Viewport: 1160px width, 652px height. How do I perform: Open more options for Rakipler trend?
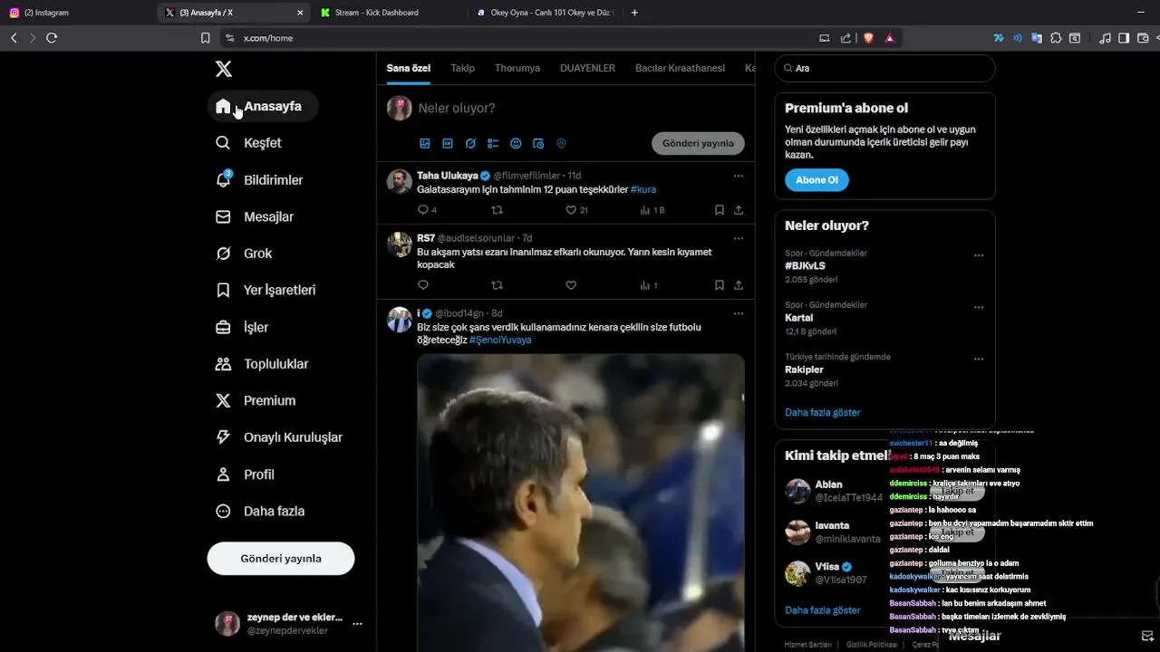tap(979, 359)
